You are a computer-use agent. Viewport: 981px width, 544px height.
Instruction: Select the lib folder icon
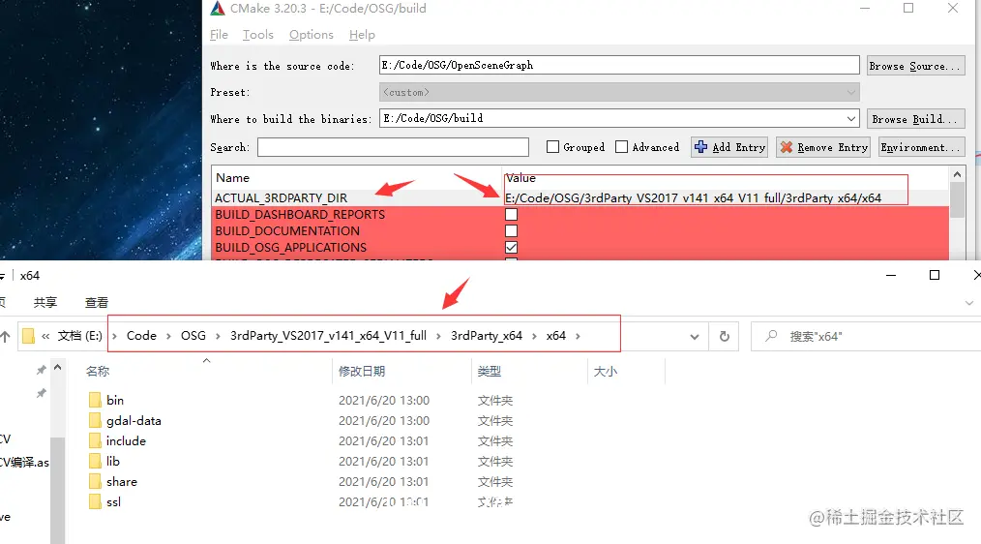point(95,462)
